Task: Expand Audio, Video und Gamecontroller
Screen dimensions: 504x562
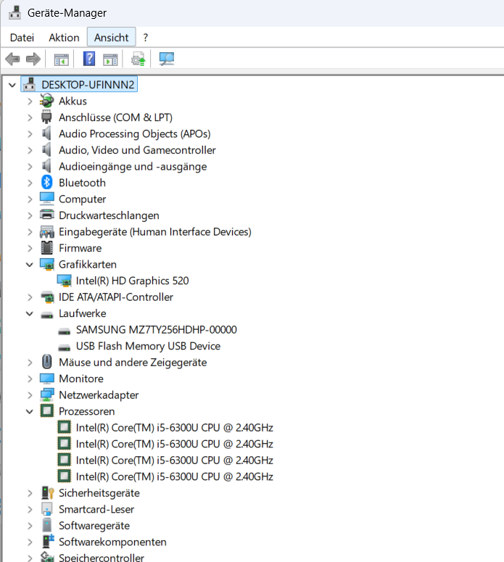Action: [30, 150]
